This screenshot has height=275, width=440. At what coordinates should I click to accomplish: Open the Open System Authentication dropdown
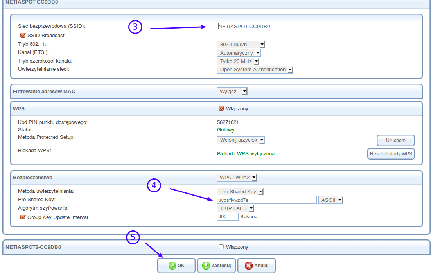click(255, 70)
